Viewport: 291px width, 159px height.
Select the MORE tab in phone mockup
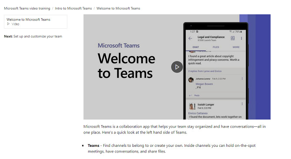point(236,47)
